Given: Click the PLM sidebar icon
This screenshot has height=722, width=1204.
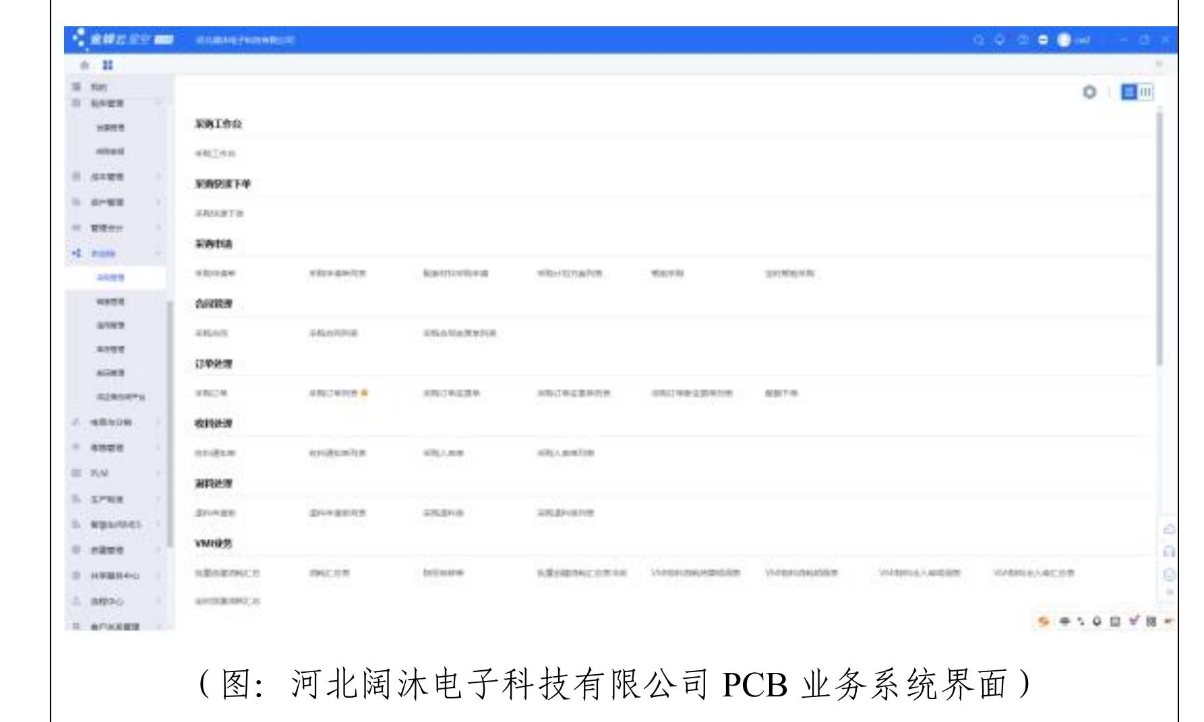Looking at the screenshot, I should (76, 473).
